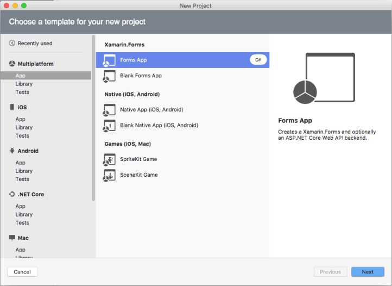The image size is (392, 286).
Task: Select Library under Multiplatform
Action: 24,84
